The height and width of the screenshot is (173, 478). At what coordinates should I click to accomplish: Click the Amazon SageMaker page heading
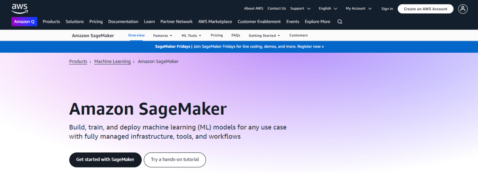[148, 109]
